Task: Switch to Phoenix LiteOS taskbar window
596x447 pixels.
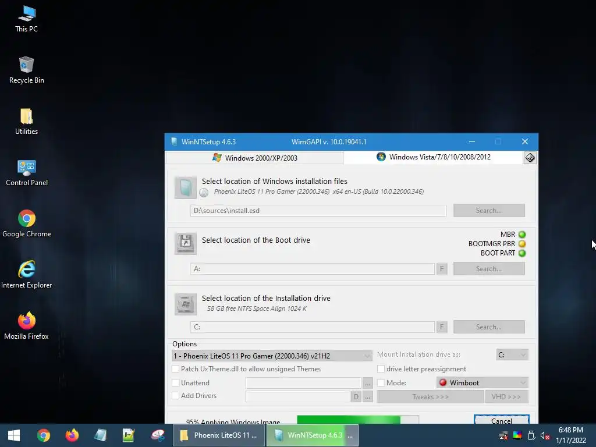Action: point(219,435)
